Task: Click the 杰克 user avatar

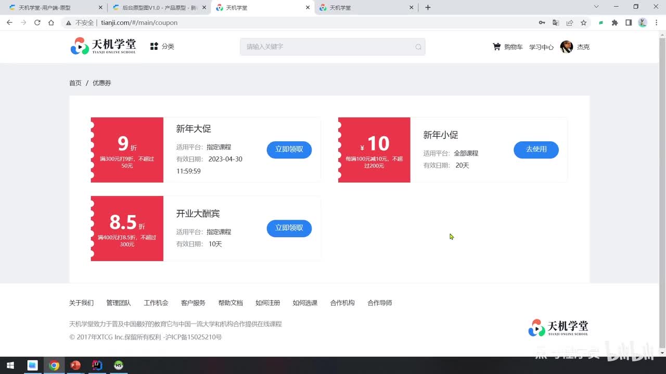Action: tap(567, 47)
